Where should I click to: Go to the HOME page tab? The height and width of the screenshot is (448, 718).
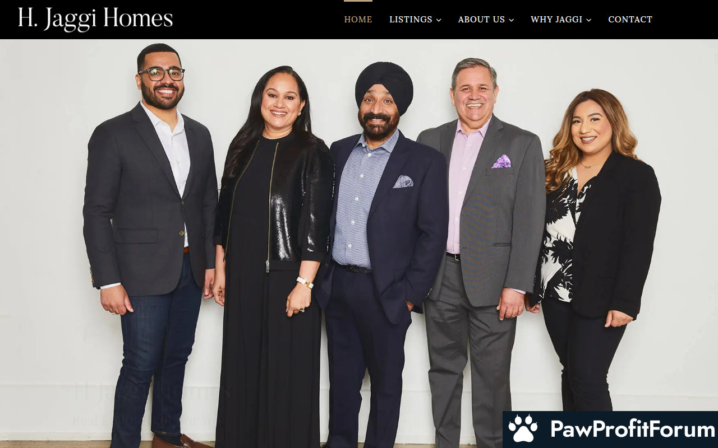pos(358,20)
